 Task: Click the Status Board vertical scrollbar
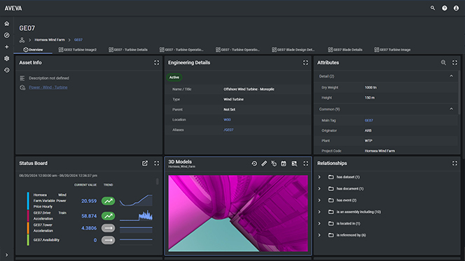pyautogui.click(x=157, y=181)
